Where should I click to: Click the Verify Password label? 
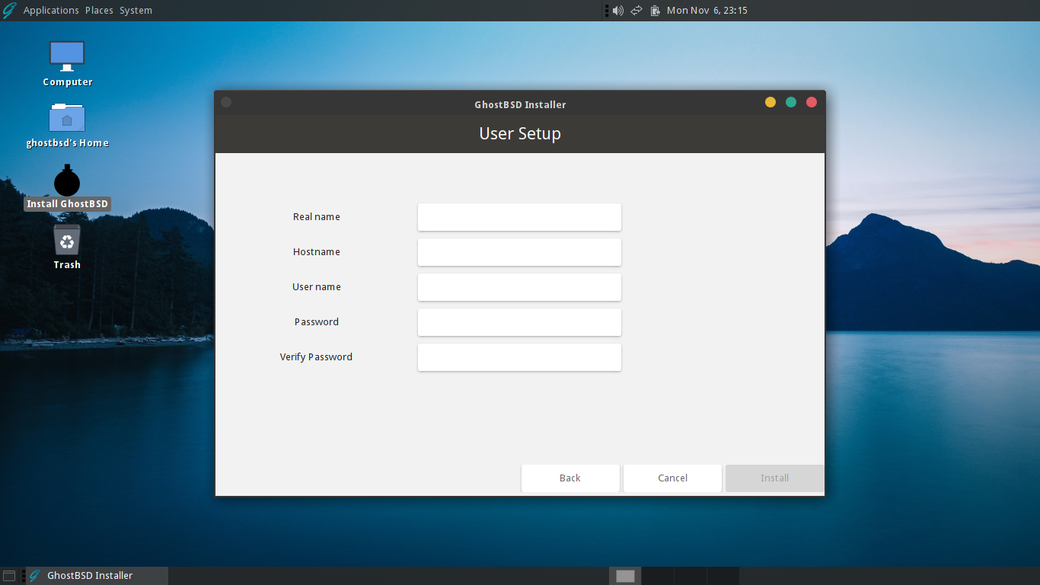click(x=316, y=357)
